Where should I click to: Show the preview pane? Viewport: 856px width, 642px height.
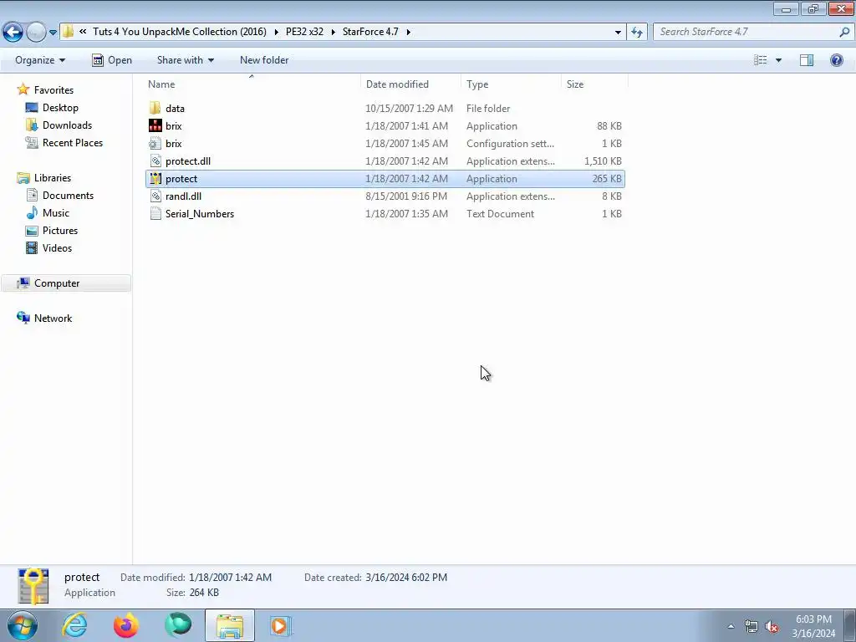click(x=807, y=60)
